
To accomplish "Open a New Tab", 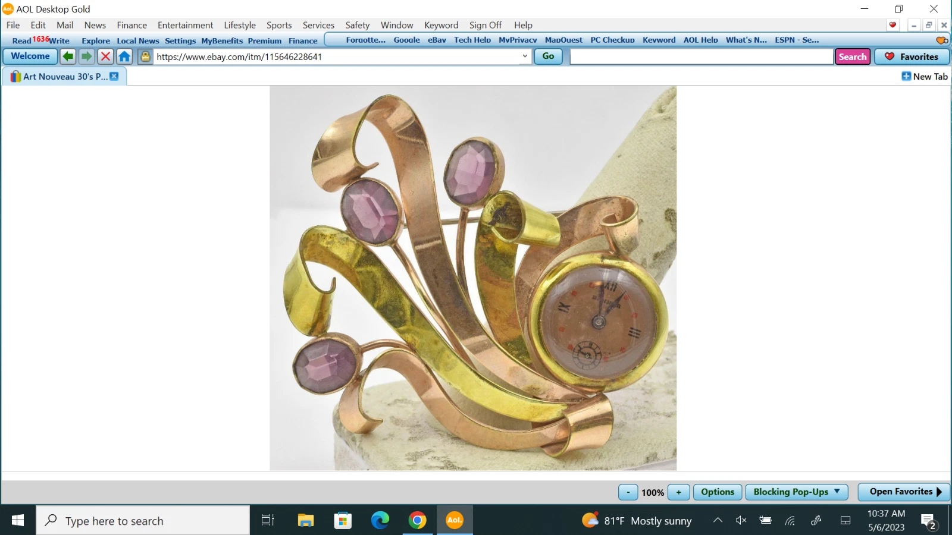I will coord(925,76).
